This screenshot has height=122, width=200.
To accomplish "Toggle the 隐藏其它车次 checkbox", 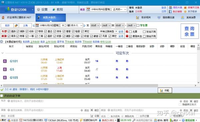I will [x=180, y=104].
